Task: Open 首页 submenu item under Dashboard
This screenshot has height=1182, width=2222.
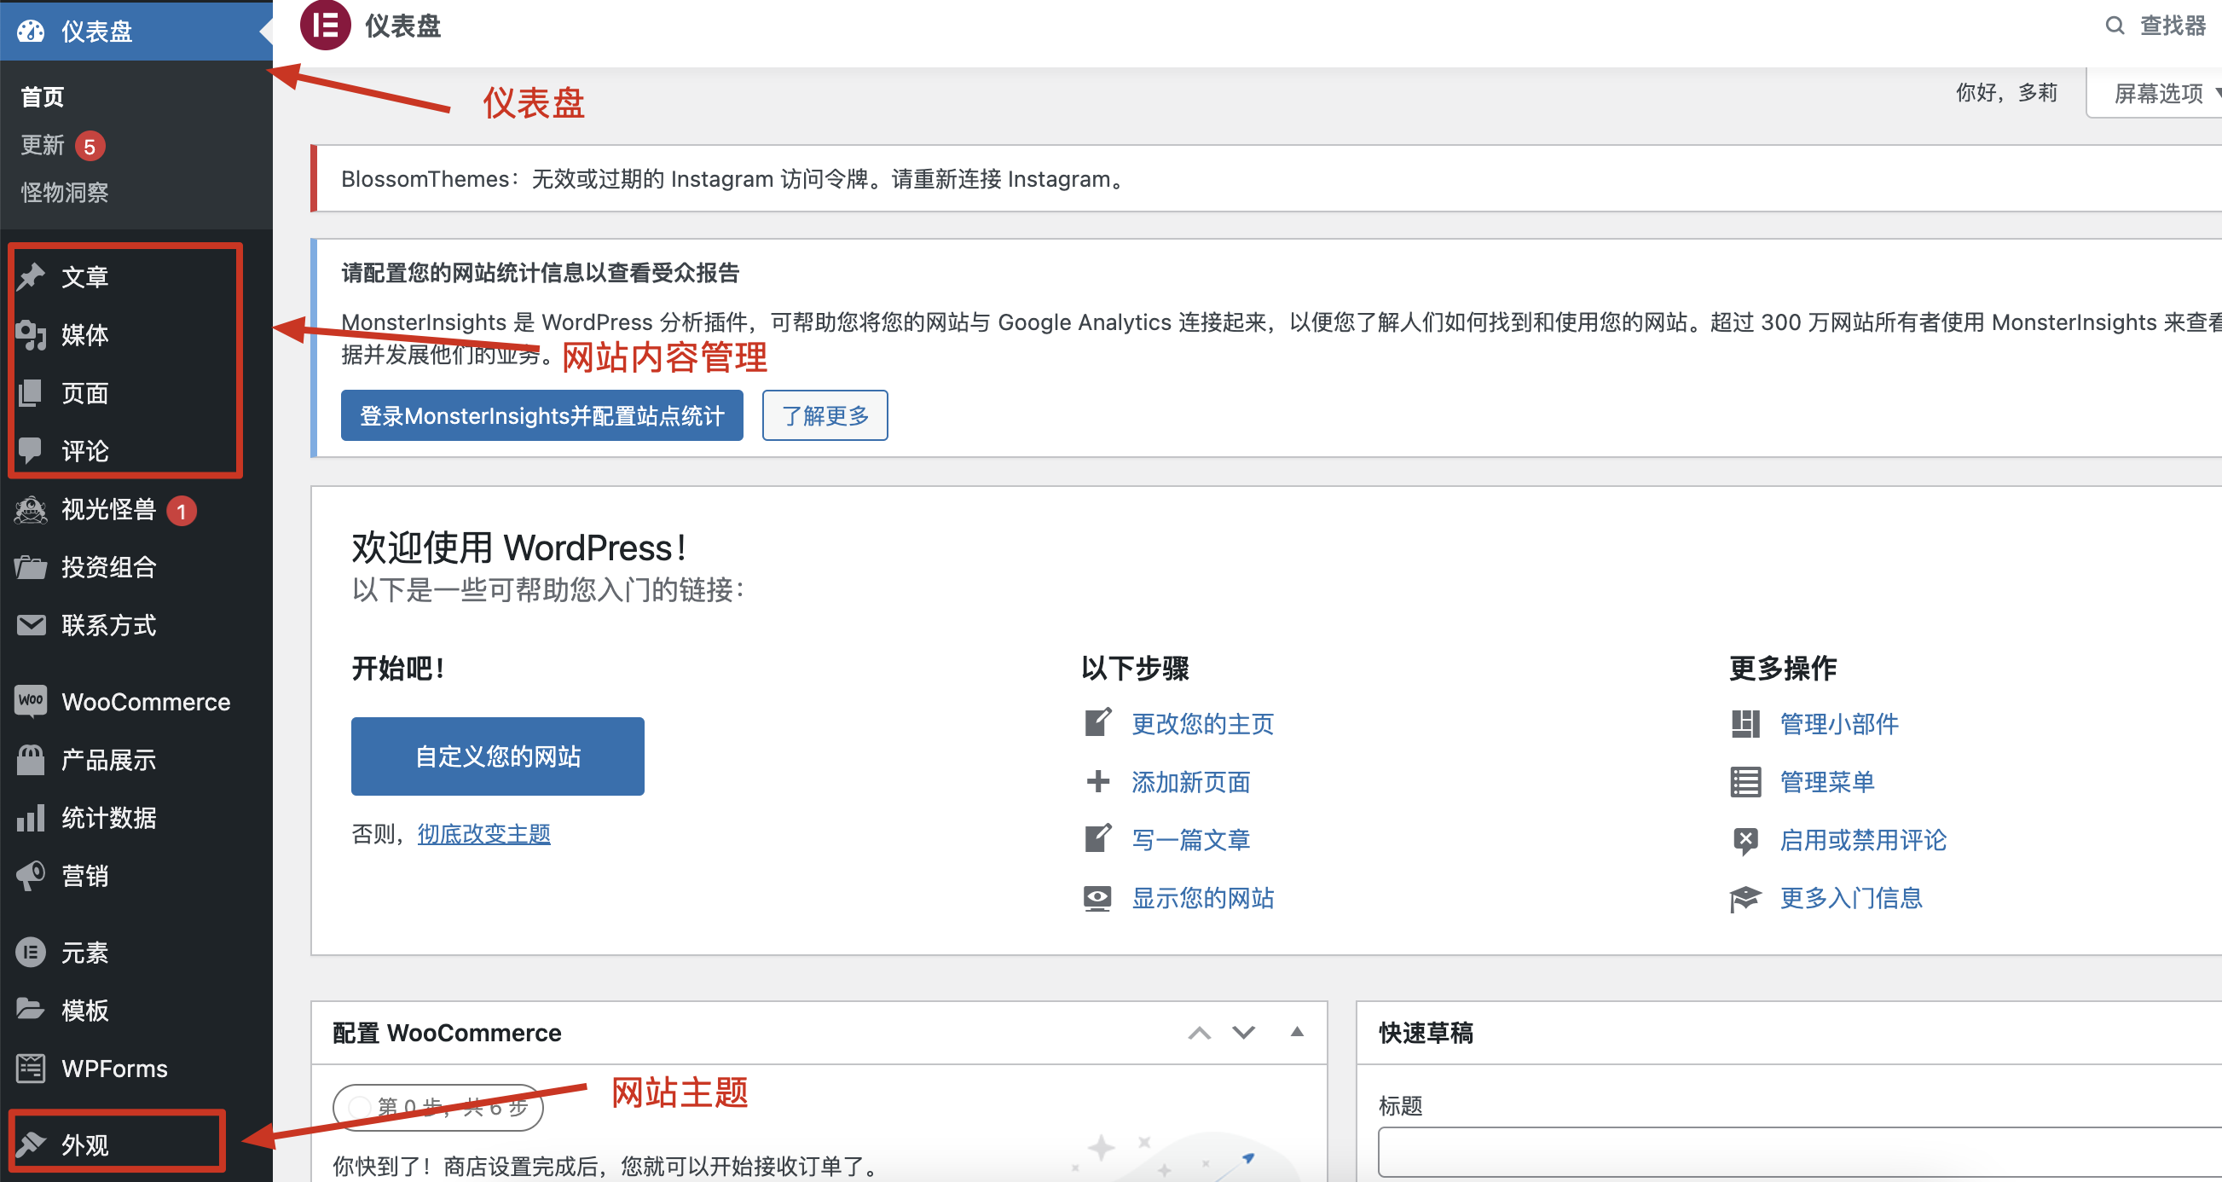Action: (x=43, y=97)
